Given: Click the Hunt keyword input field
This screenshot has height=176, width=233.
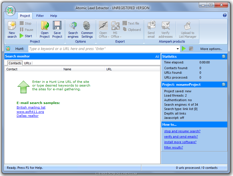Looking at the screenshot, I should pos(102,49).
